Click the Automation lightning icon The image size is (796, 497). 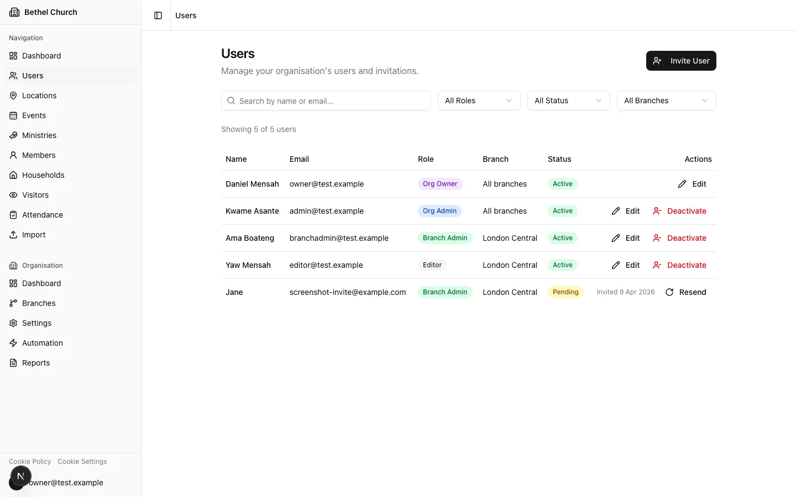pyautogui.click(x=13, y=343)
